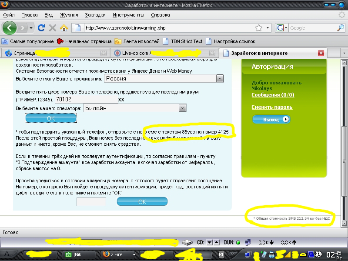This screenshot has width=348, height=261.
Task: Expand the country dropdown showing Россия
Action: pos(220,78)
